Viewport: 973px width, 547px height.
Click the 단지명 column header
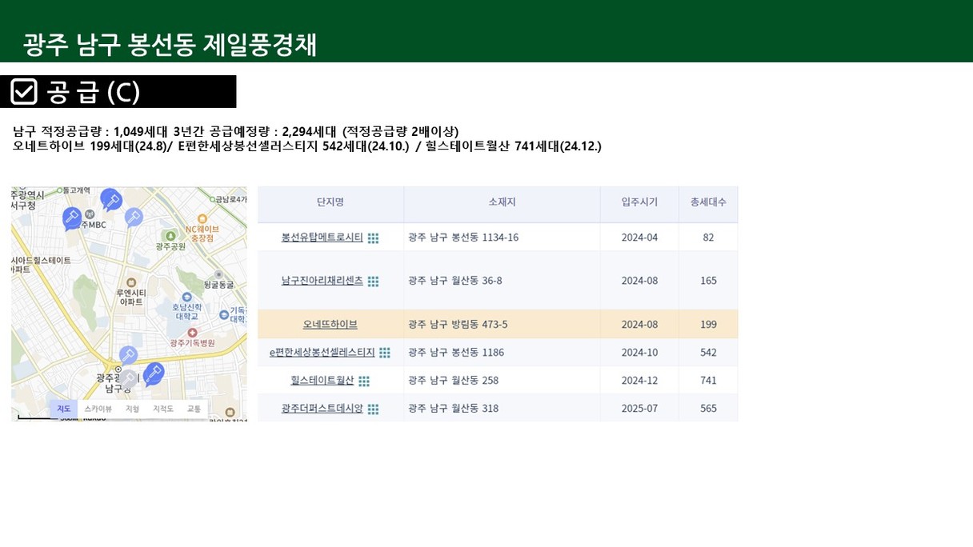coord(330,203)
